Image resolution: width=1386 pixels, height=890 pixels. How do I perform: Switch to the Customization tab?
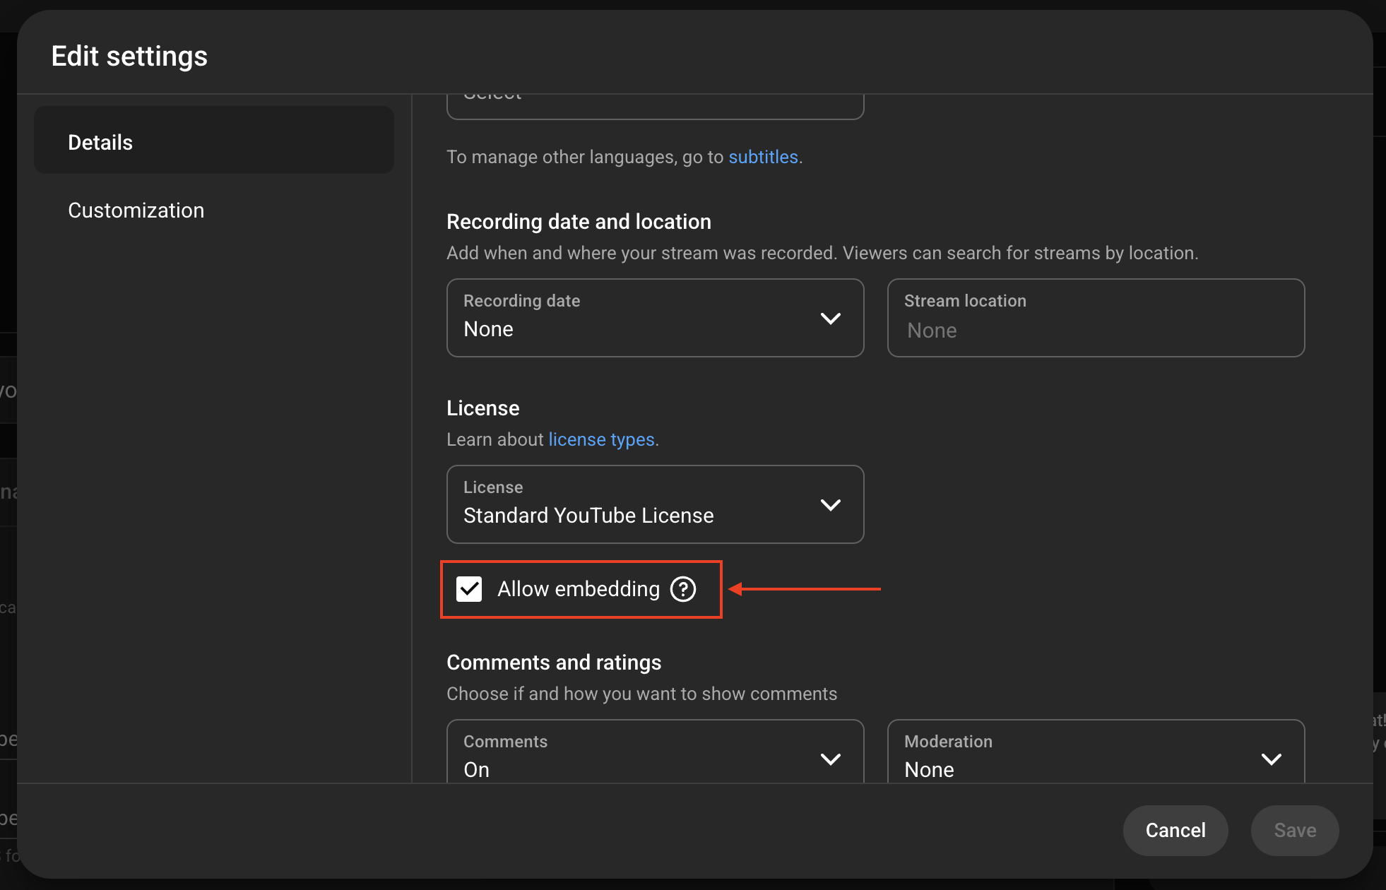click(x=136, y=210)
